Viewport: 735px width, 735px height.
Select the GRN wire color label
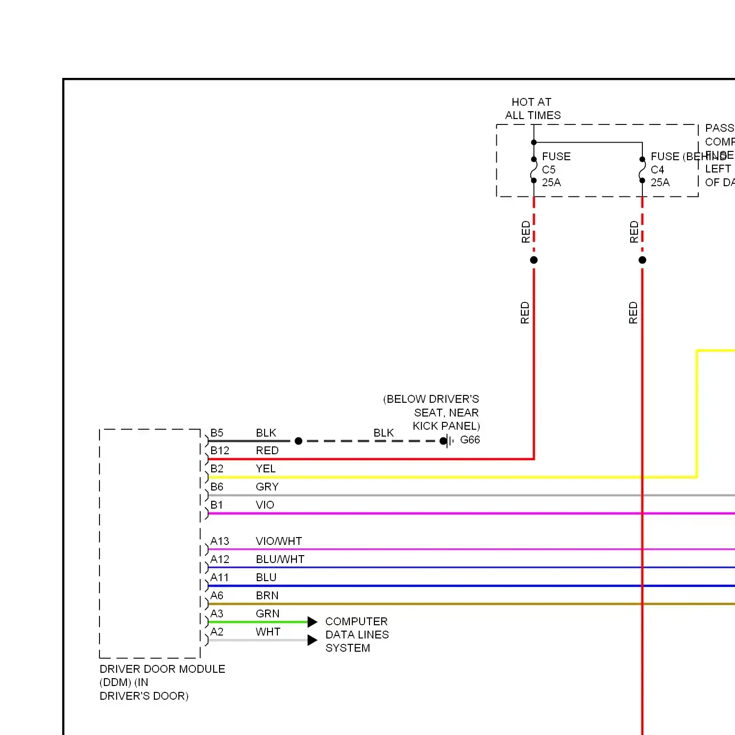click(x=268, y=614)
